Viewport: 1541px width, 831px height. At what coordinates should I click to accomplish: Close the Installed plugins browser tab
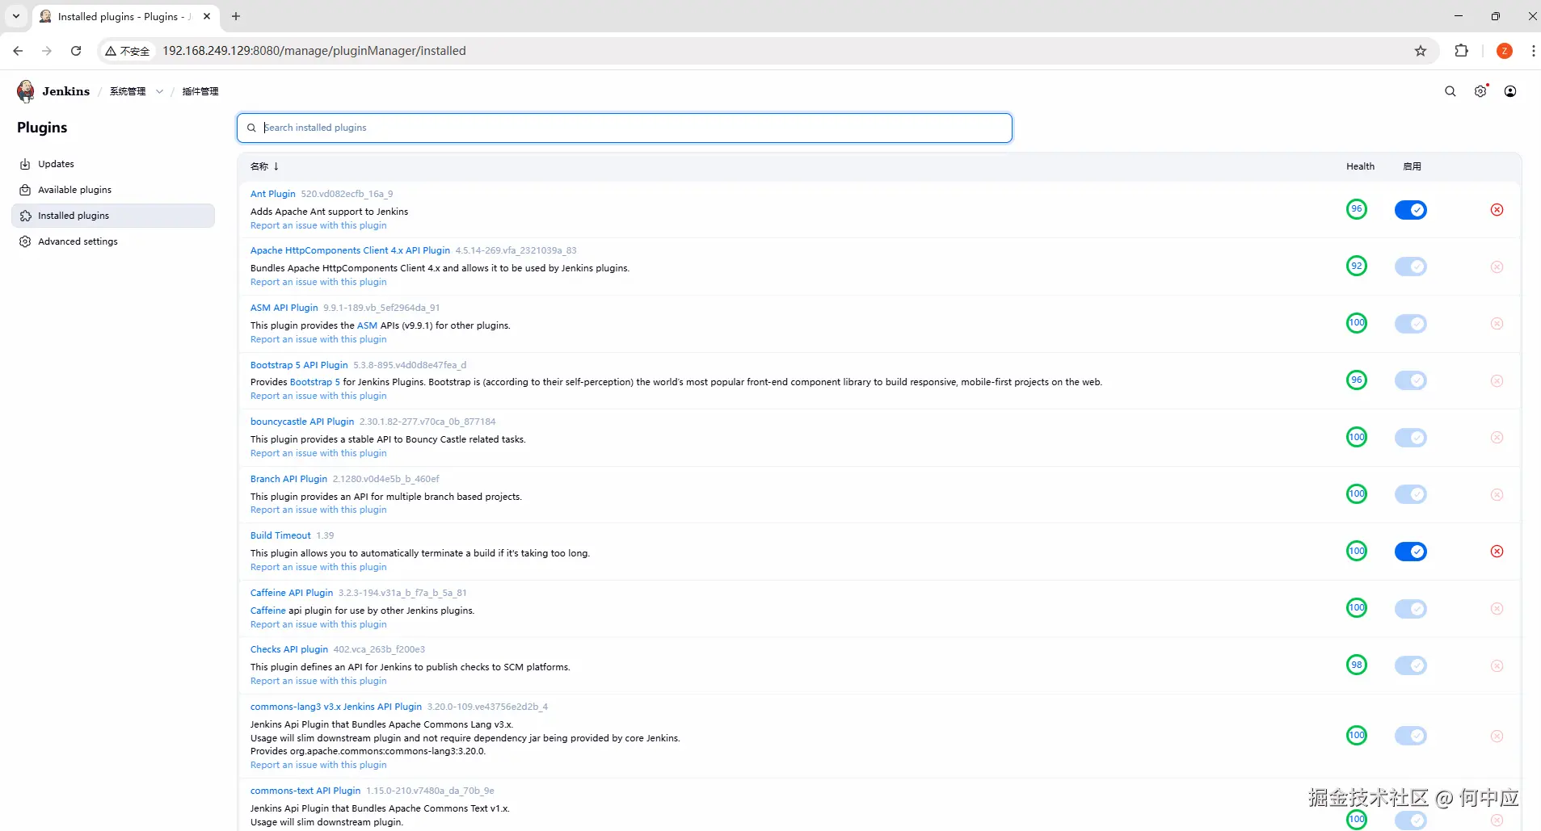[x=207, y=16]
